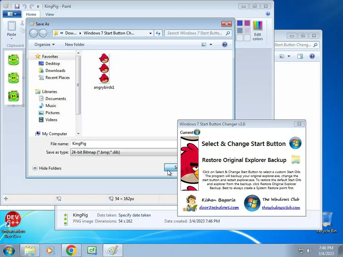Image resolution: width=343 pixels, height=257 pixels.
Task: Pick the blue color swatch in Paint palette
Action: tap(240, 23)
